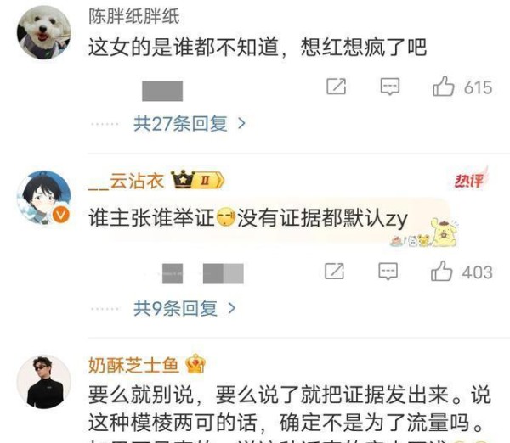
Task: Open the chevron beside 共27条回复
Action: click(241, 123)
